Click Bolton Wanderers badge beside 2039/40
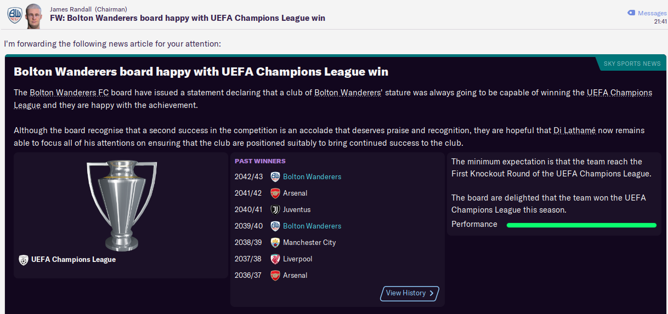The image size is (668, 314). [x=275, y=226]
